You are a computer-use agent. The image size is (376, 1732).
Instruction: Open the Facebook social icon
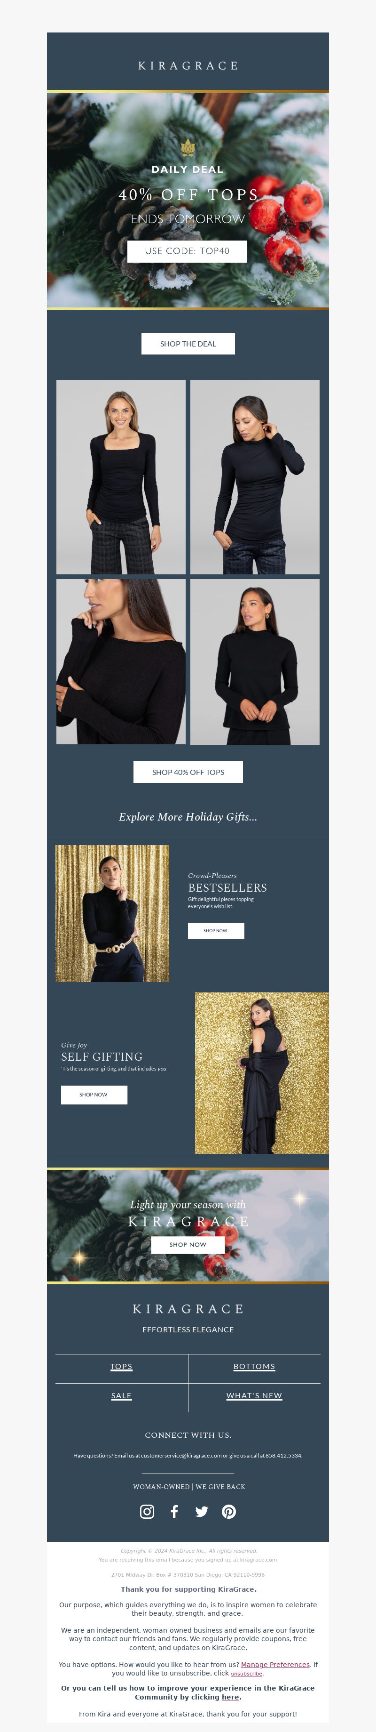click(174, 1511)
